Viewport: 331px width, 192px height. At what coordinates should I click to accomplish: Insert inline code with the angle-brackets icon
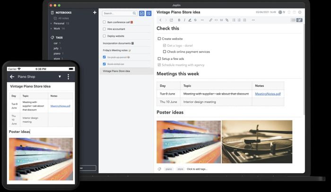click(216, 20)
